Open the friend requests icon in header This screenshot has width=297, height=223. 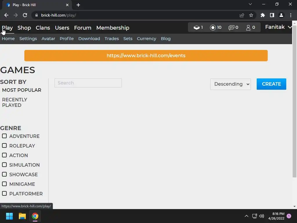(x=248, y=28)
